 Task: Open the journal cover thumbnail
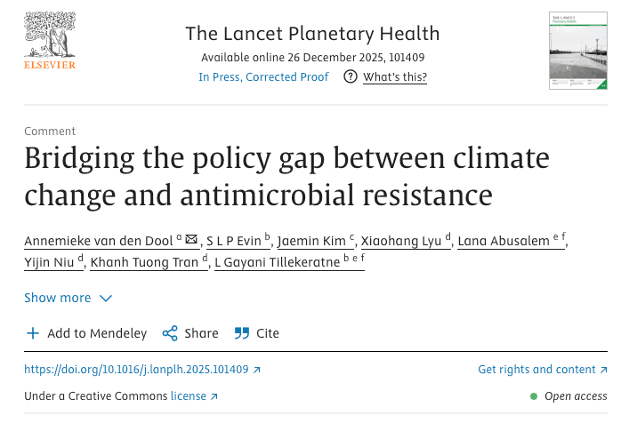(x=577, y=51)
